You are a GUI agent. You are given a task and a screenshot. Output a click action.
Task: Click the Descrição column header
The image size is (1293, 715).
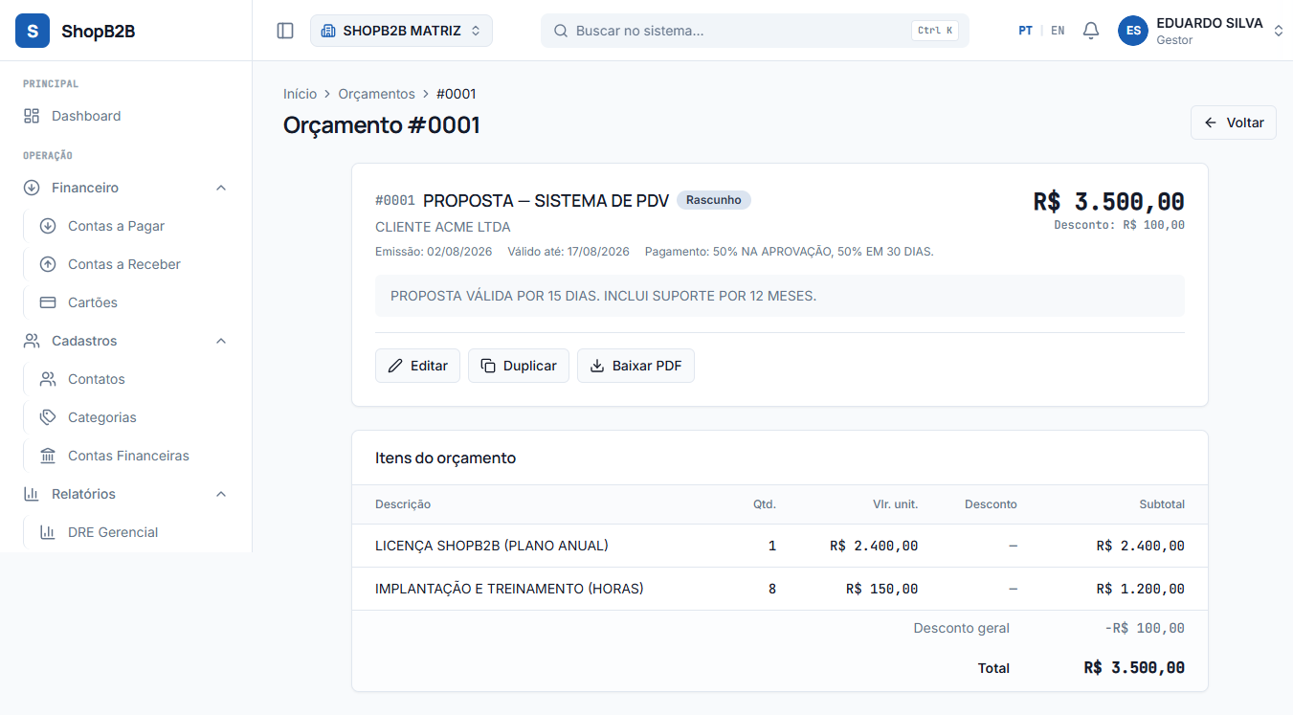point(403,504)
